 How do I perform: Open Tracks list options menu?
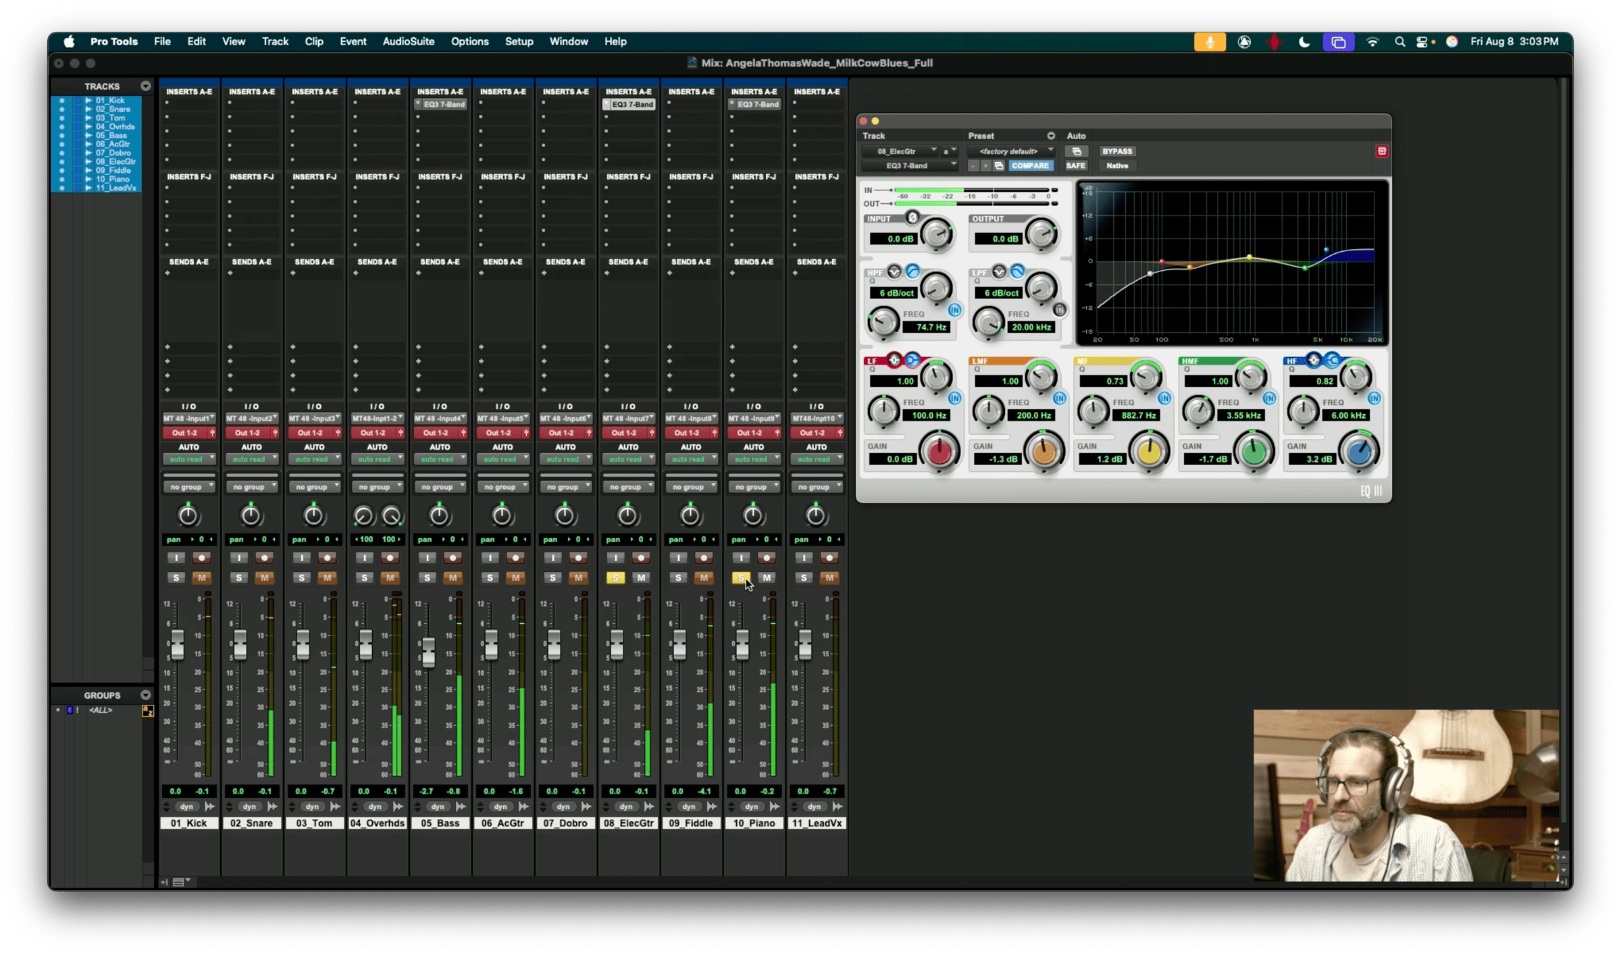point(145,86)
